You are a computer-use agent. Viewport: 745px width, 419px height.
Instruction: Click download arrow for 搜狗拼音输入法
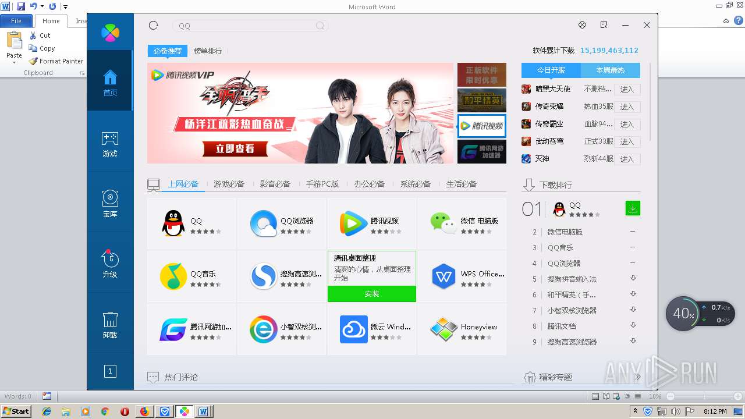point(633,278)
